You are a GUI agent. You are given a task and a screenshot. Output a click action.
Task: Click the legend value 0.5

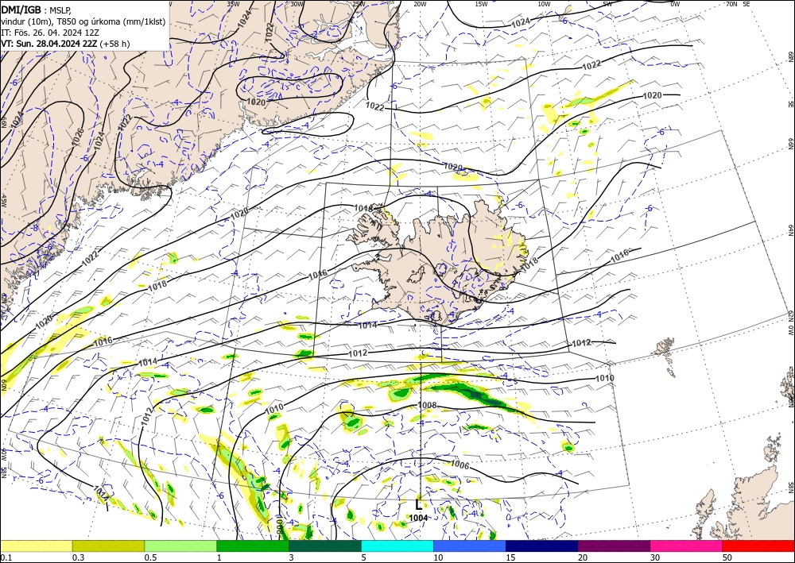click(x=150, y=557)
